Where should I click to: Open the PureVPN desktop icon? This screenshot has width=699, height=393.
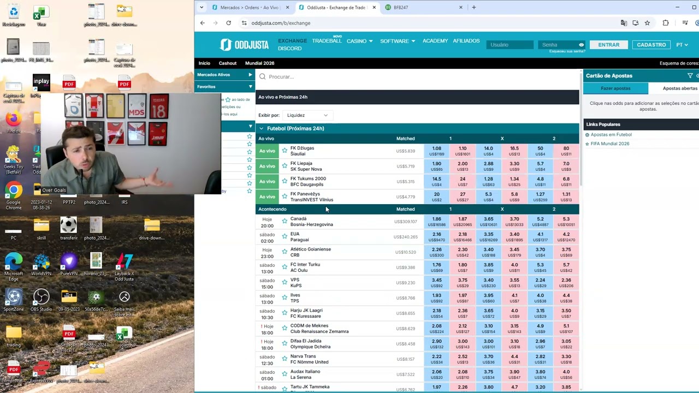[x=69, y=264]
